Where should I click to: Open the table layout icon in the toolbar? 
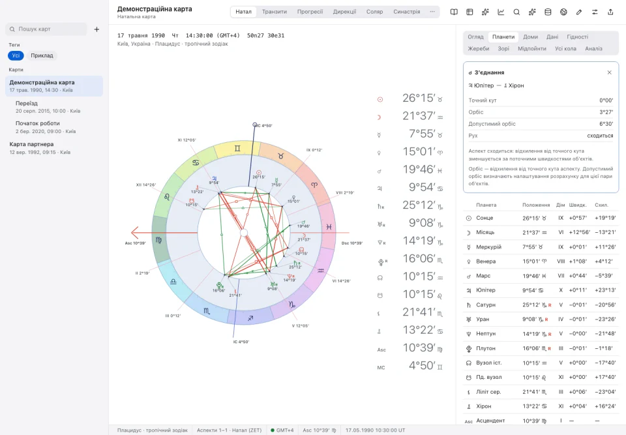(469, 12)
